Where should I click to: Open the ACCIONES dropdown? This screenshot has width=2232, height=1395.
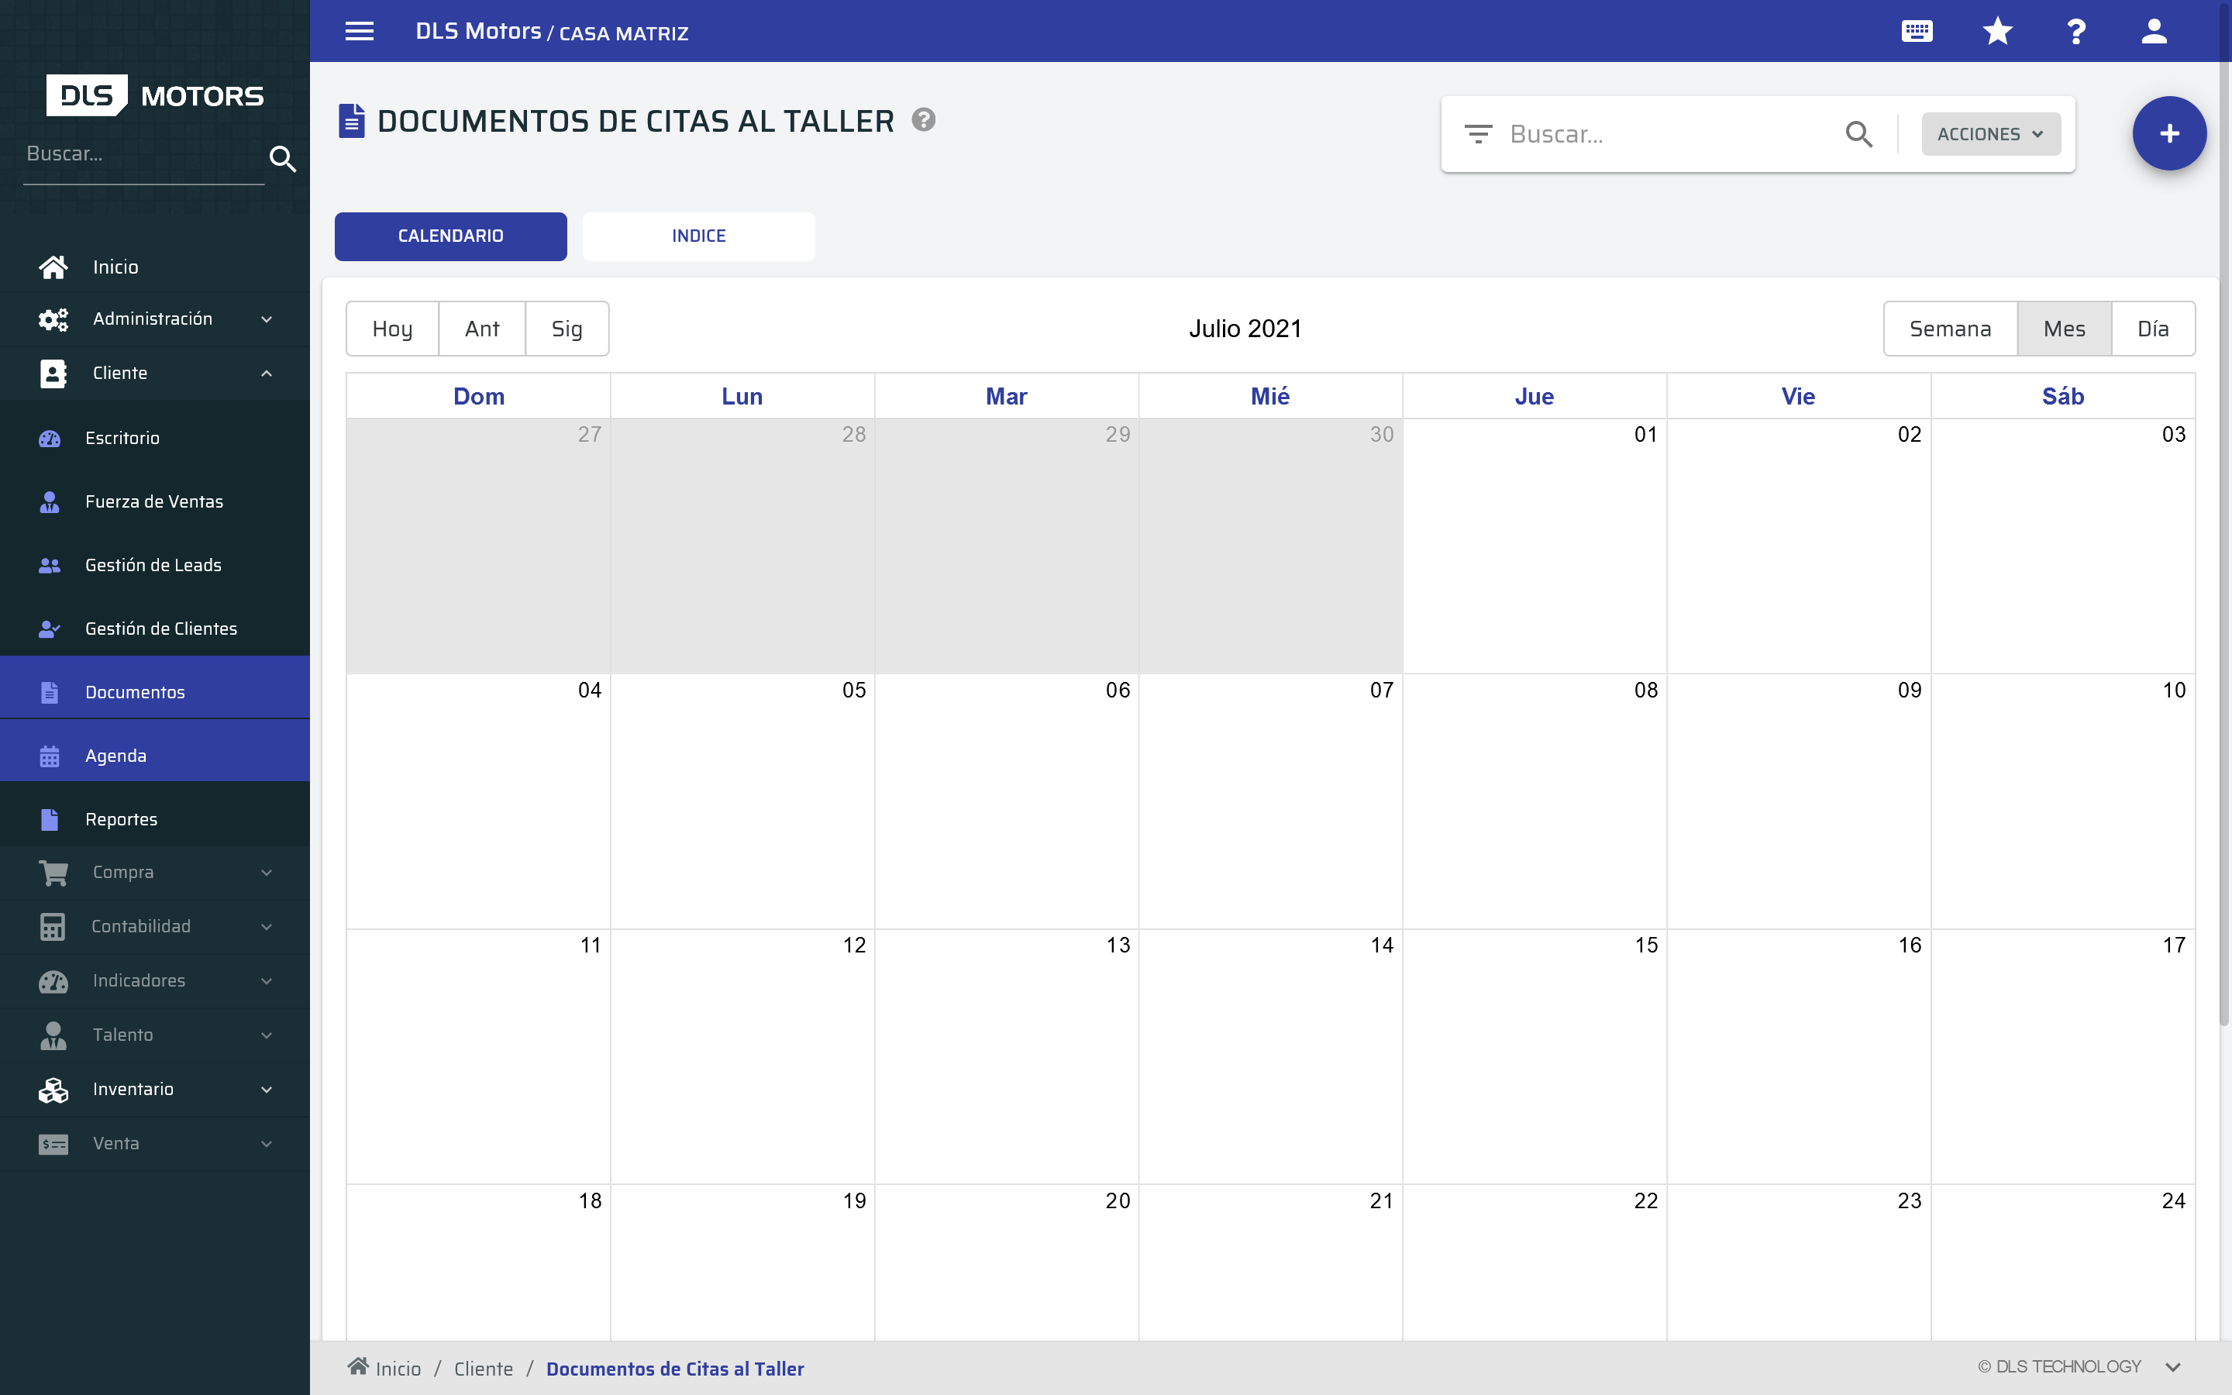(x=1989, y=134)
